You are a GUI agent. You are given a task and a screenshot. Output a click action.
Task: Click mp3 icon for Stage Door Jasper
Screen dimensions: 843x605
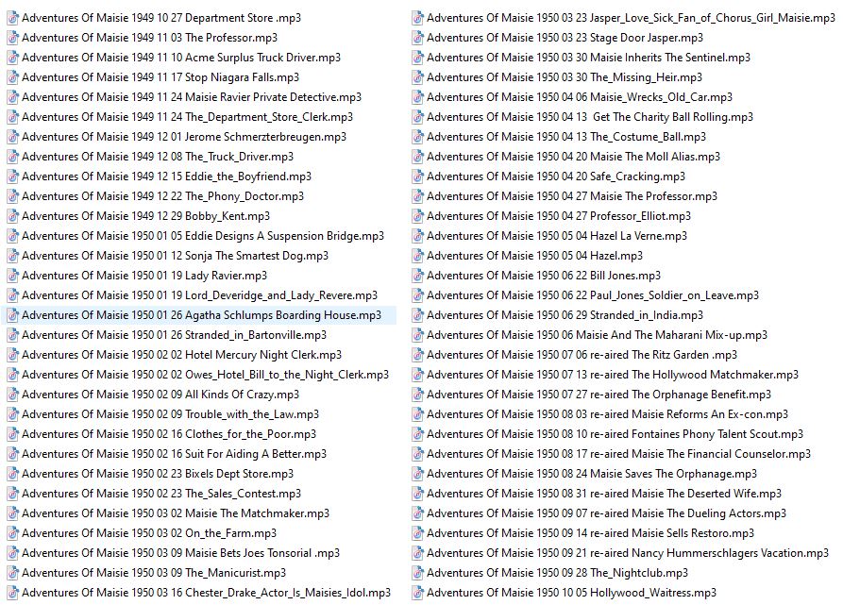click(417, 38)
